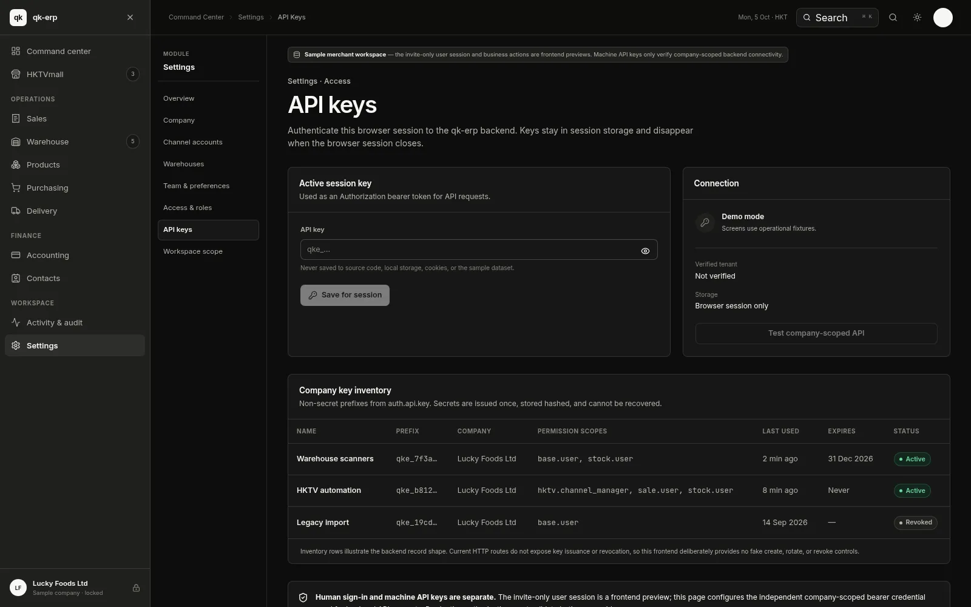Open Accounting in sidebar
Viewport: 971px width, 607px height.
[75, 255]
